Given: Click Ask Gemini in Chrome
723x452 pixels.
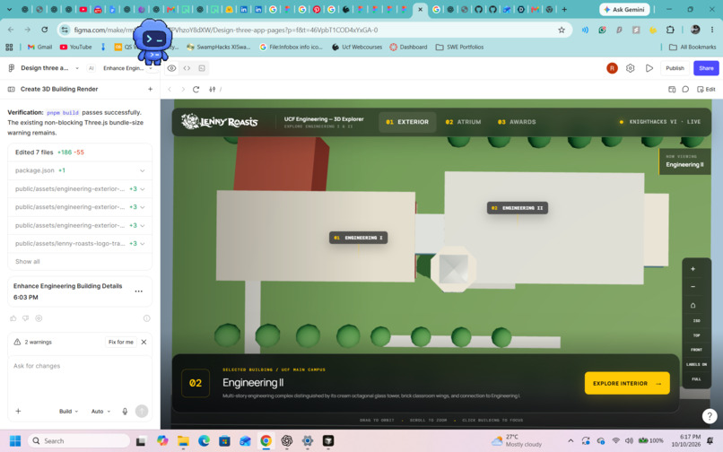Looking at the screenshot, I should [624, 9].
